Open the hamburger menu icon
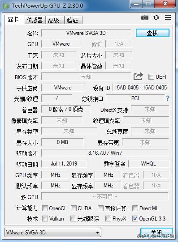This screenshot has width=178, height=242. click(x=168, y=17)
